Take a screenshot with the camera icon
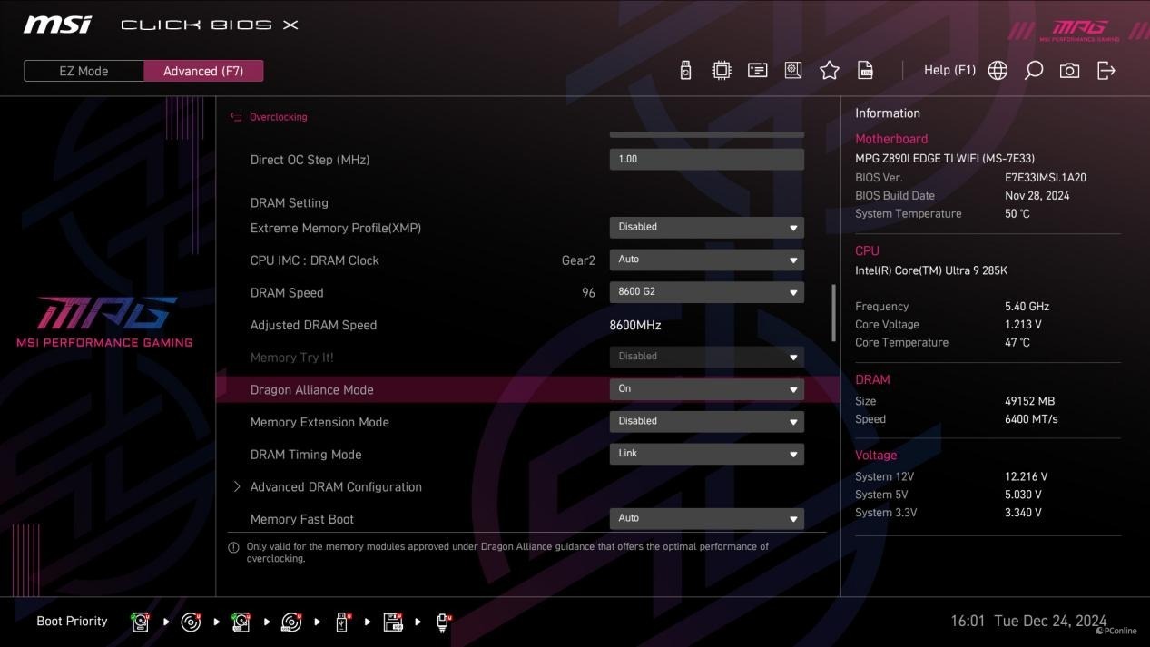The height and width of the screenshot is (647, 1150). coord(1069,70)
